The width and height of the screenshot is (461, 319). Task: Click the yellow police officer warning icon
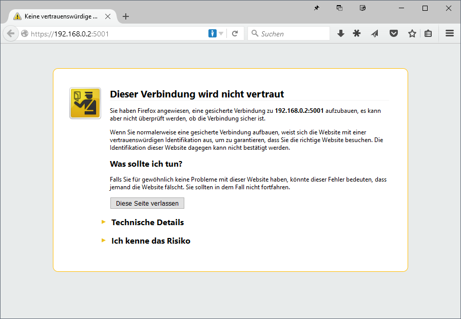[x=85, y=103]
